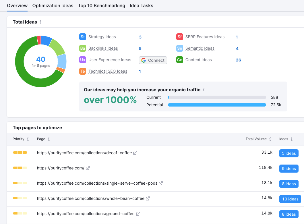This screenshot has height=224, width=304.
Task: Switch to Optimization Ideas tab
Action: (x=53, y=6)
